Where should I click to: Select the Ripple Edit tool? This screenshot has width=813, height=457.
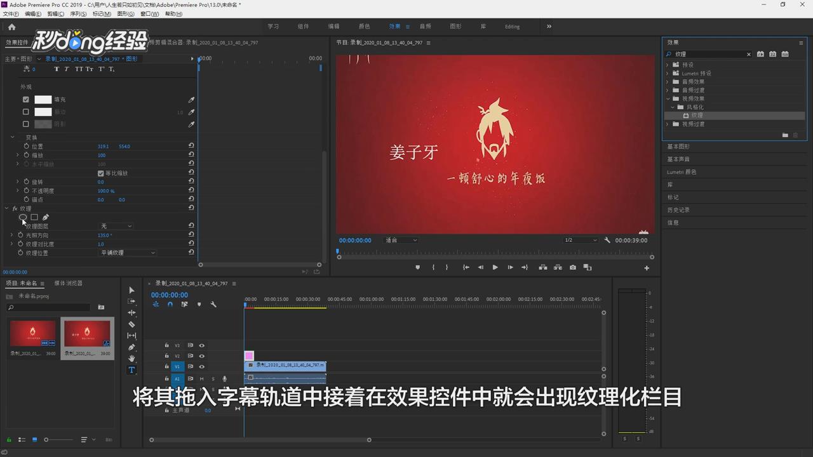tap(131, 313)
